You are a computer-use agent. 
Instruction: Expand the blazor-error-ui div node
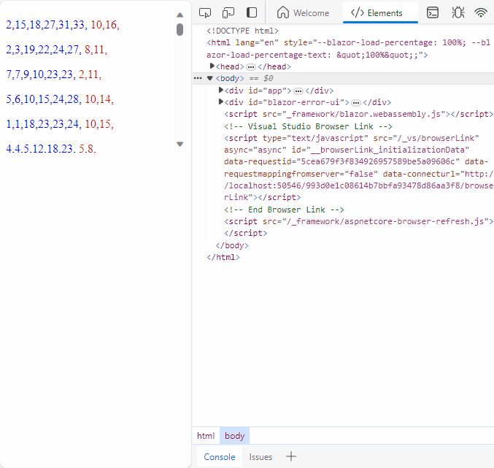tap(222, 103)
